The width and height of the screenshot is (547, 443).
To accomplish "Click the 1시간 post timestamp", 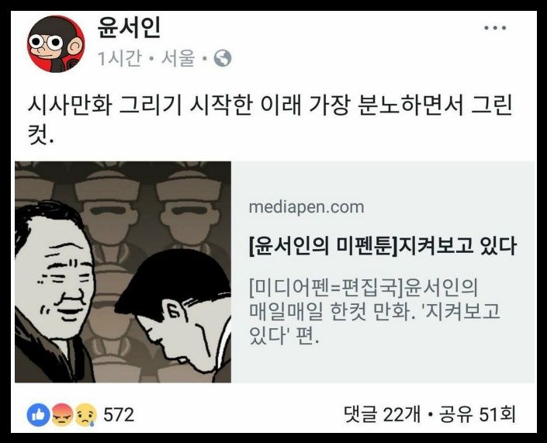I will [119, 58].
